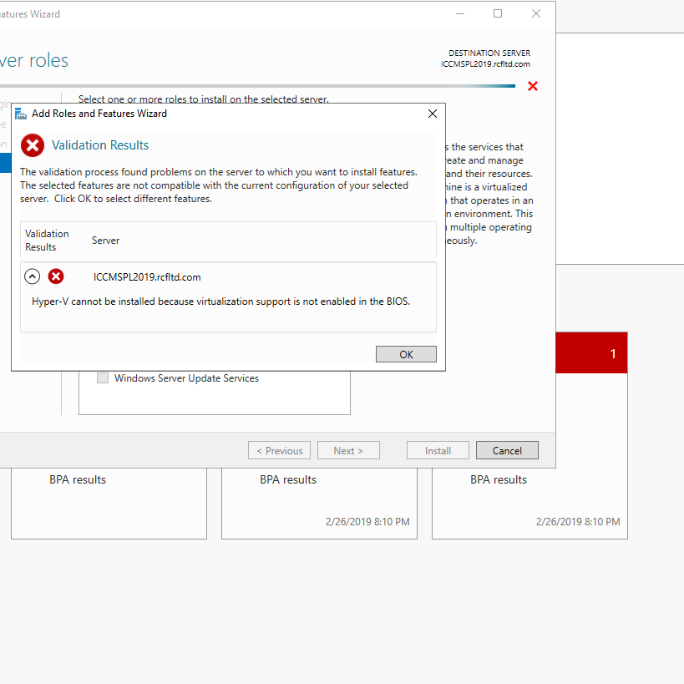Viewport: 684px width, 684px height.
Task: Click the red X beside the progress bar
Action: [x=533, y=86]
